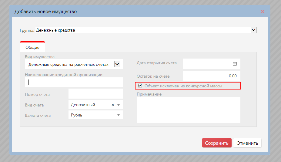The height and width of the screenshot is (162, 281).
Task: Expand the Вид счета dropdown arrow
Action: click(119, 105)
